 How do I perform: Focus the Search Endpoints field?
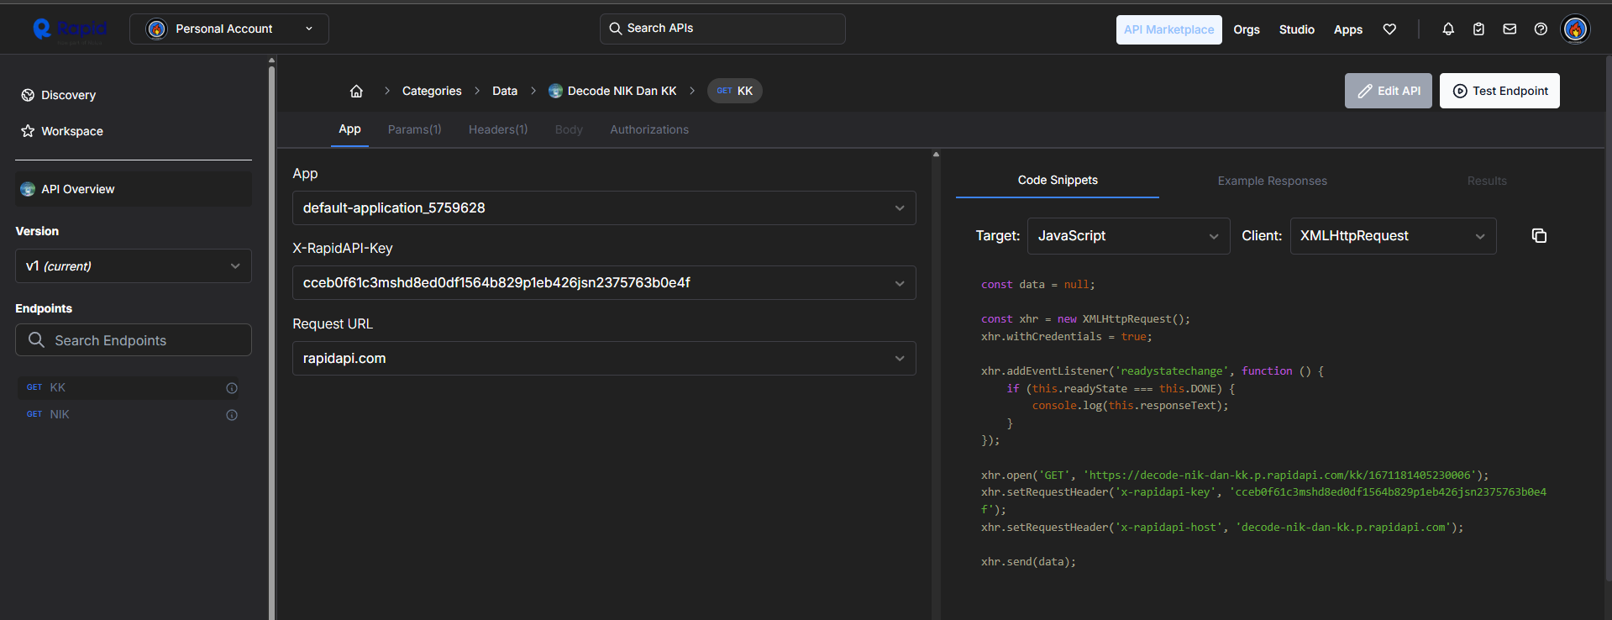[134, 340]
